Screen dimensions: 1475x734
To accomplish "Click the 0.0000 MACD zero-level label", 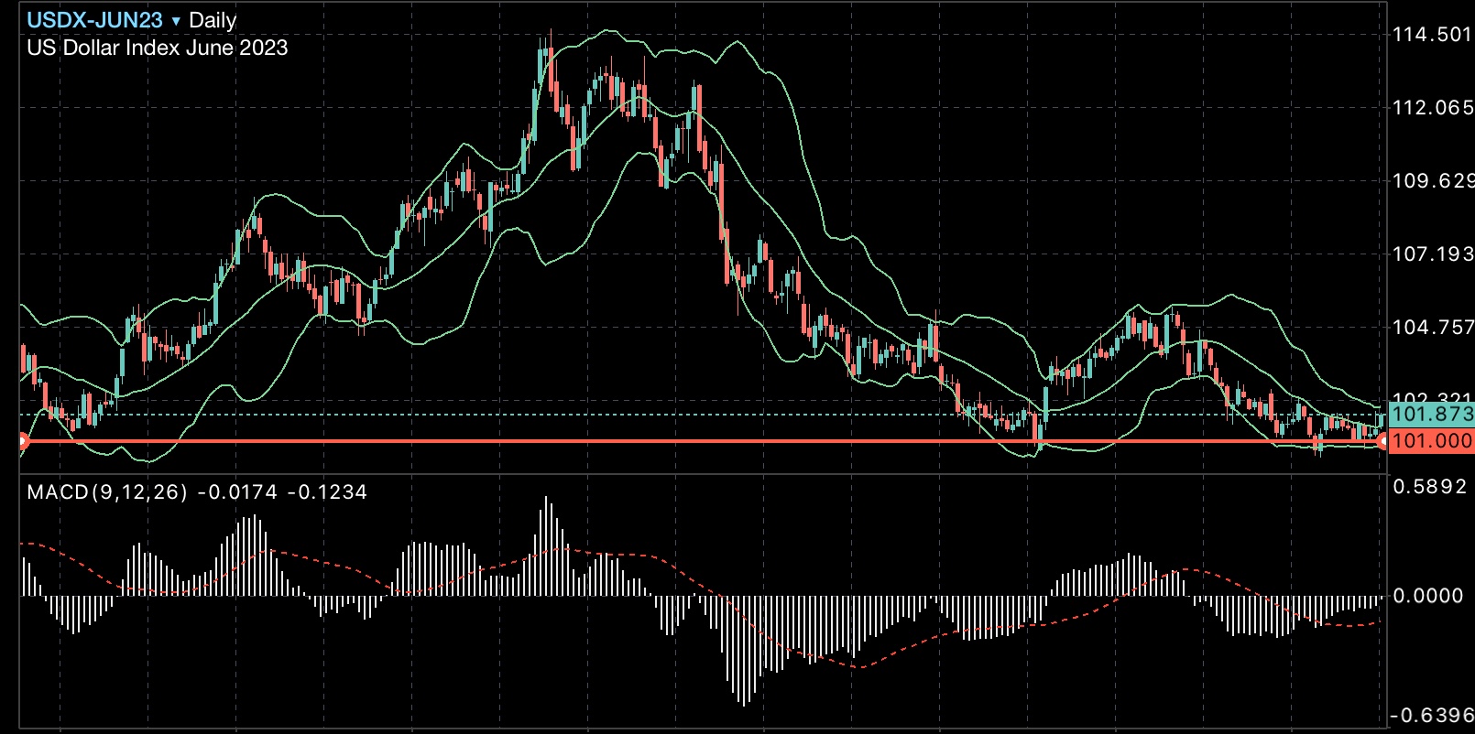I will coord(1429,596).
